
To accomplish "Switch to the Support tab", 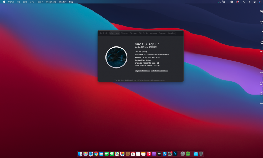I will pos(163,33).
